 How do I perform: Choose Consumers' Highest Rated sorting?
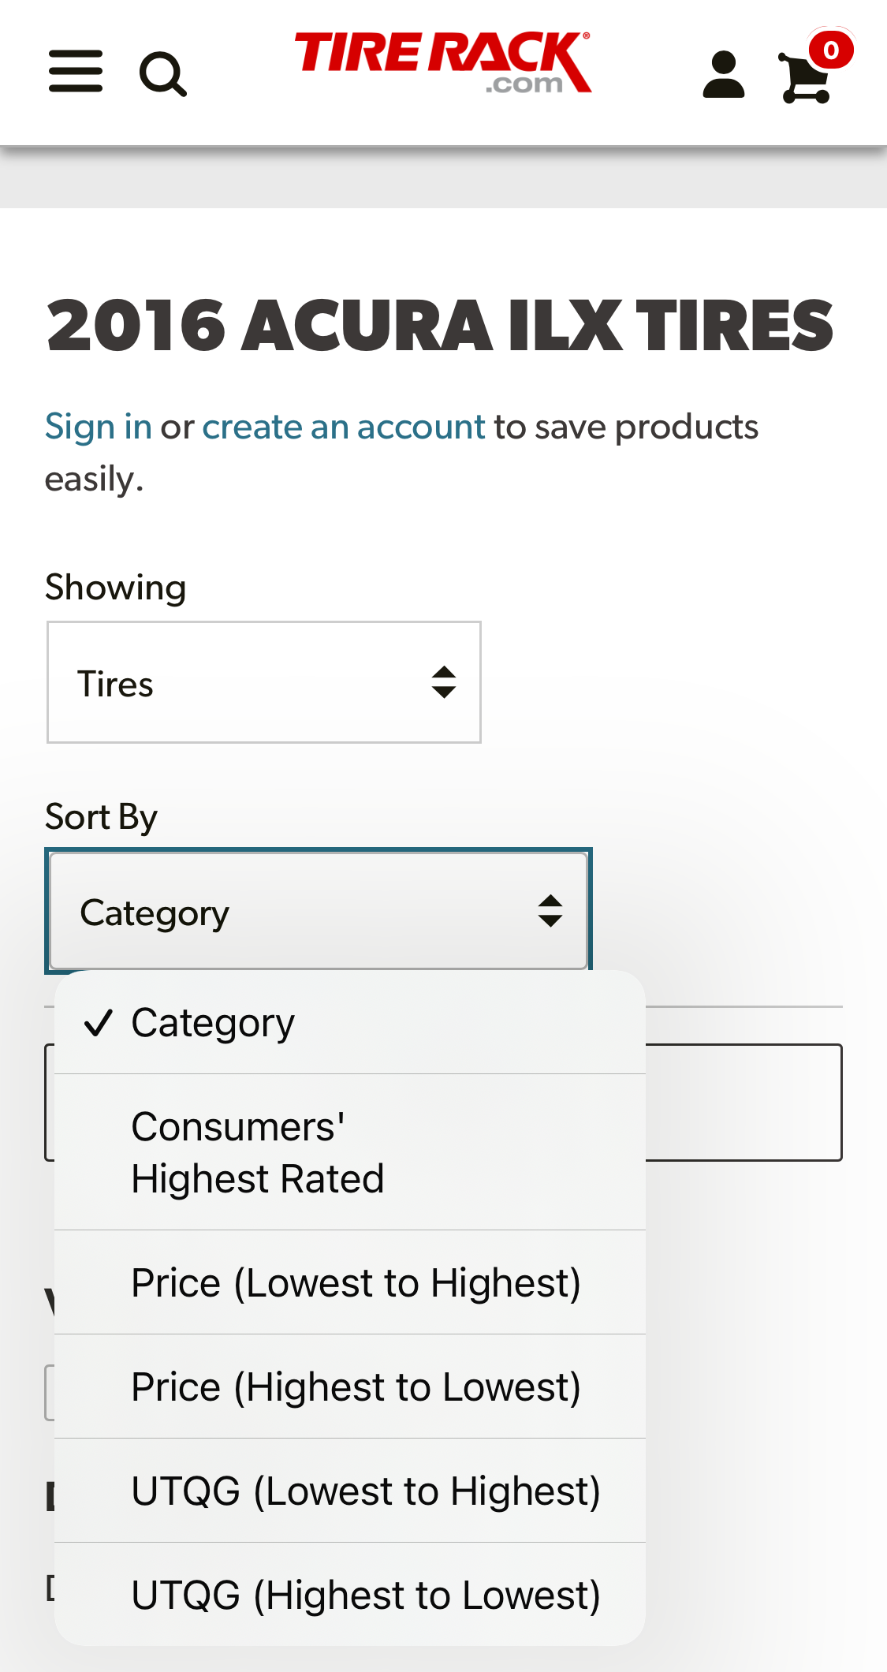[257, 1151]
